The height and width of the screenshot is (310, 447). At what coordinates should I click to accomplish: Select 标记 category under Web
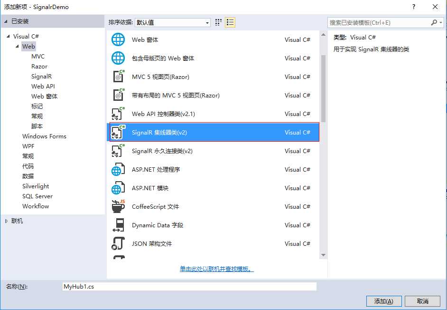(x=37, y=107)
